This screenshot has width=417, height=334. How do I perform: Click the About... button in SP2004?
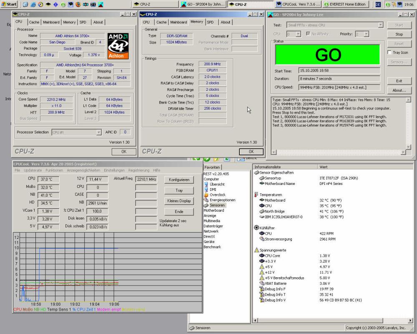(x=399, y=90)
